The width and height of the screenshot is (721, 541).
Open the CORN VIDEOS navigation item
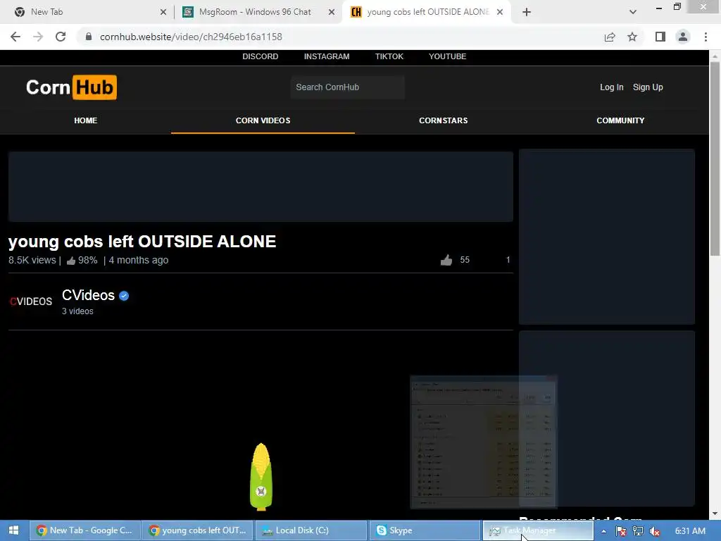point(263,120)
